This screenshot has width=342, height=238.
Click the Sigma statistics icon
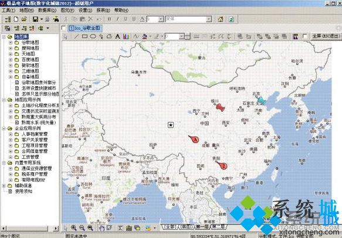tap(120, 228)
